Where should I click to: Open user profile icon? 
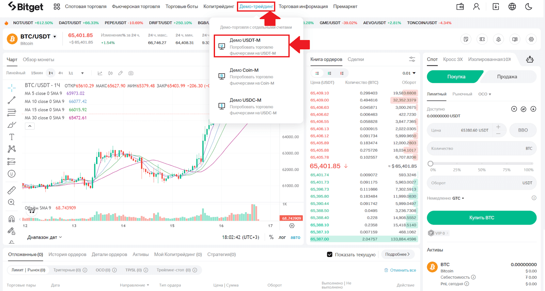point(476,6)
